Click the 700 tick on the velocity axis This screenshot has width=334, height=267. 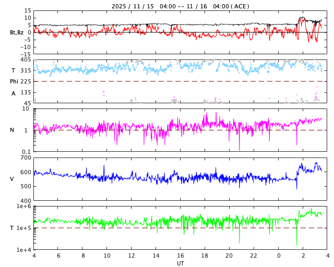pos(26,158)
